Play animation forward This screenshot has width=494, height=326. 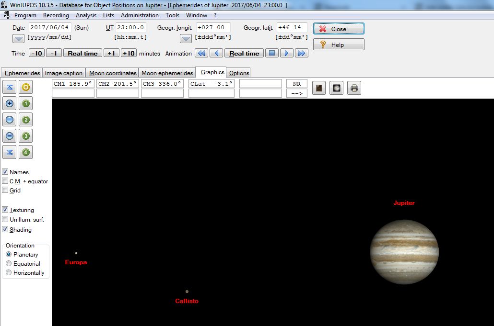pos(287,53)
